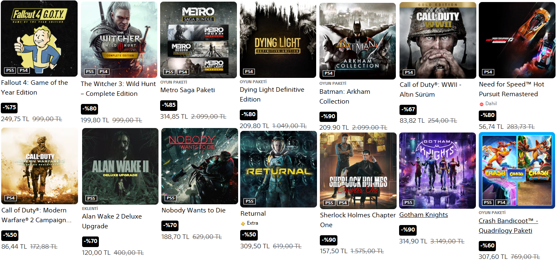Open Dying Light Definitive Edition cover image
Image resolution: width=558 pixels, height=265 pixels.
click(x=278, y=40)
